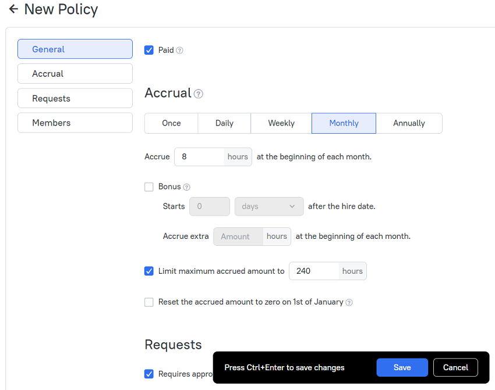Select Daily accrual frequency
The height and width of the screenshot is (390, 495).
click(x=224, y=123)
